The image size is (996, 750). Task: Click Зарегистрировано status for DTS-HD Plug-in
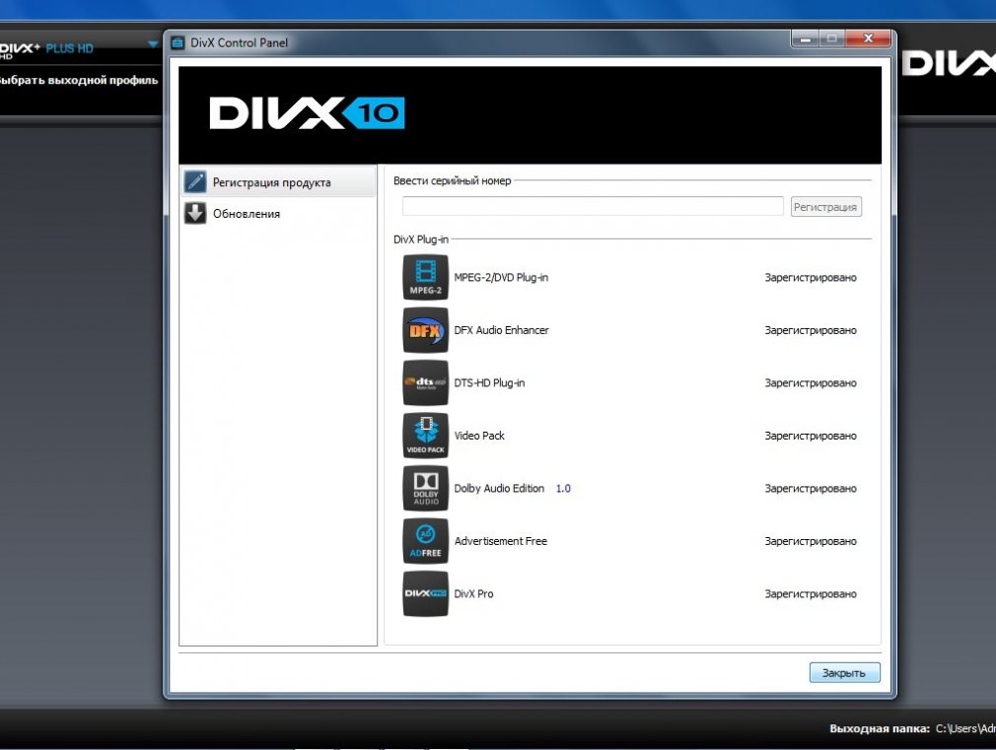[x=811, y=383]
